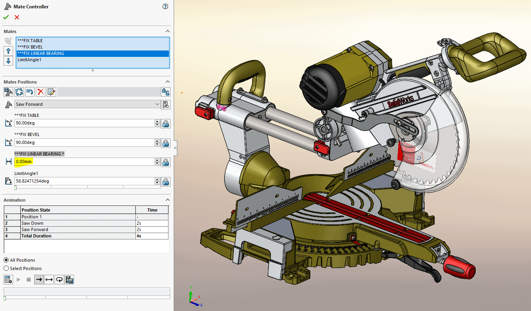Click ***FIX BEVEL angle flip icon
This screenshot has width=531, height=311.
(8, 142)
